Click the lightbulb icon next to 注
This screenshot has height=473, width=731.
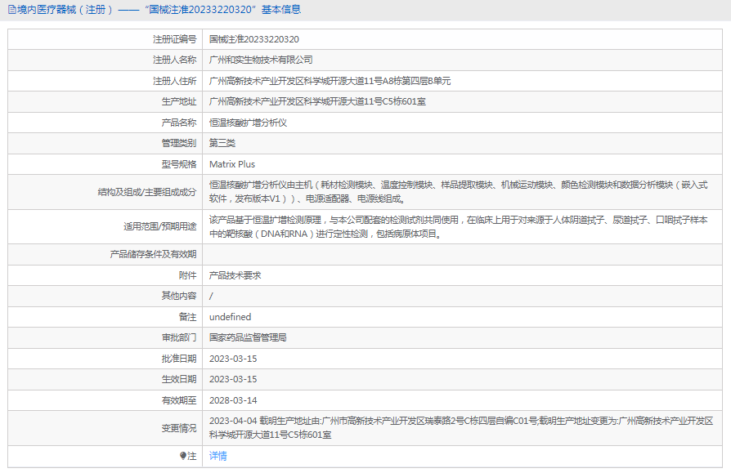click(183, 456)
